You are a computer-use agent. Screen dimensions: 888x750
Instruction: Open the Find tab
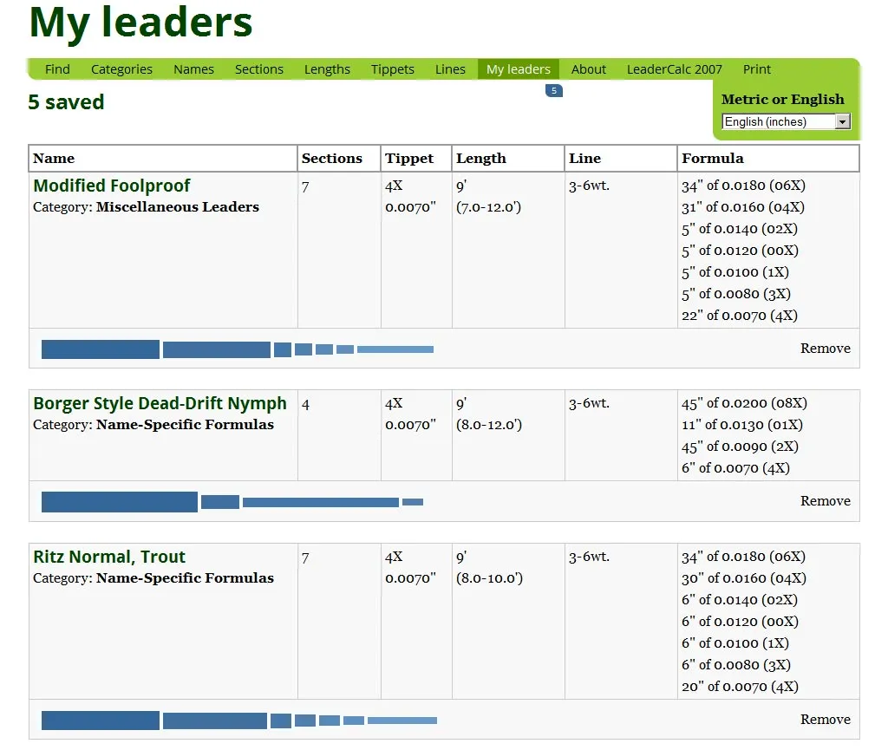(x=57, y=69)
